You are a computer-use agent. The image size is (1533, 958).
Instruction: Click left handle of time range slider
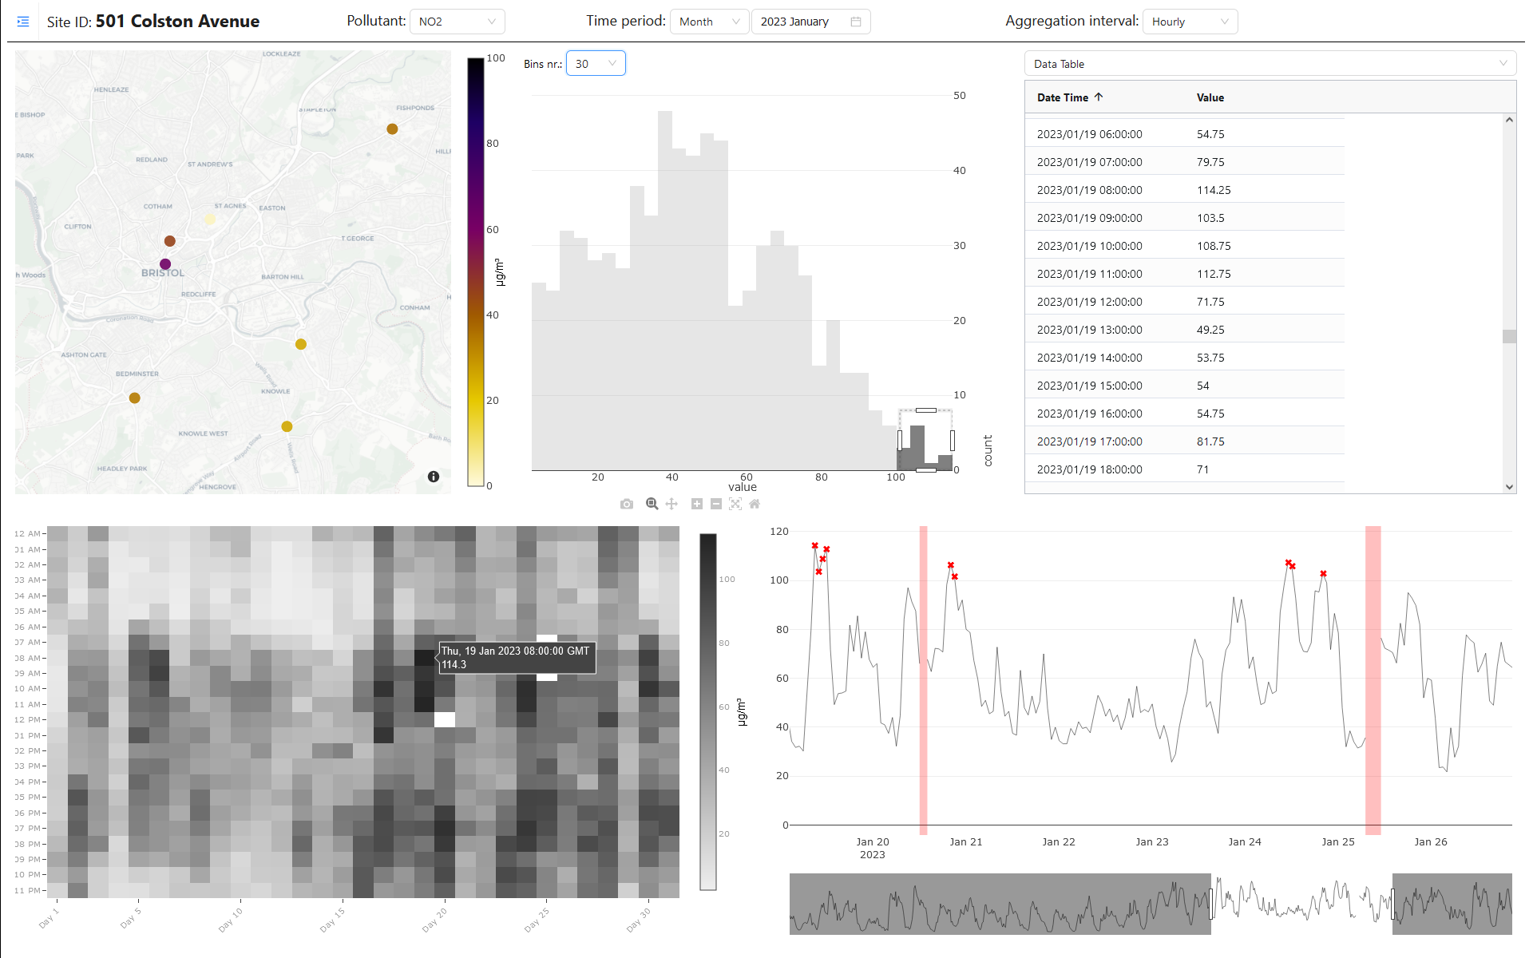pos(1211,904)
